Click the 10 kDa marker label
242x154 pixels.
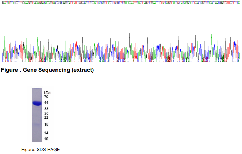click(x=46, y=139)
